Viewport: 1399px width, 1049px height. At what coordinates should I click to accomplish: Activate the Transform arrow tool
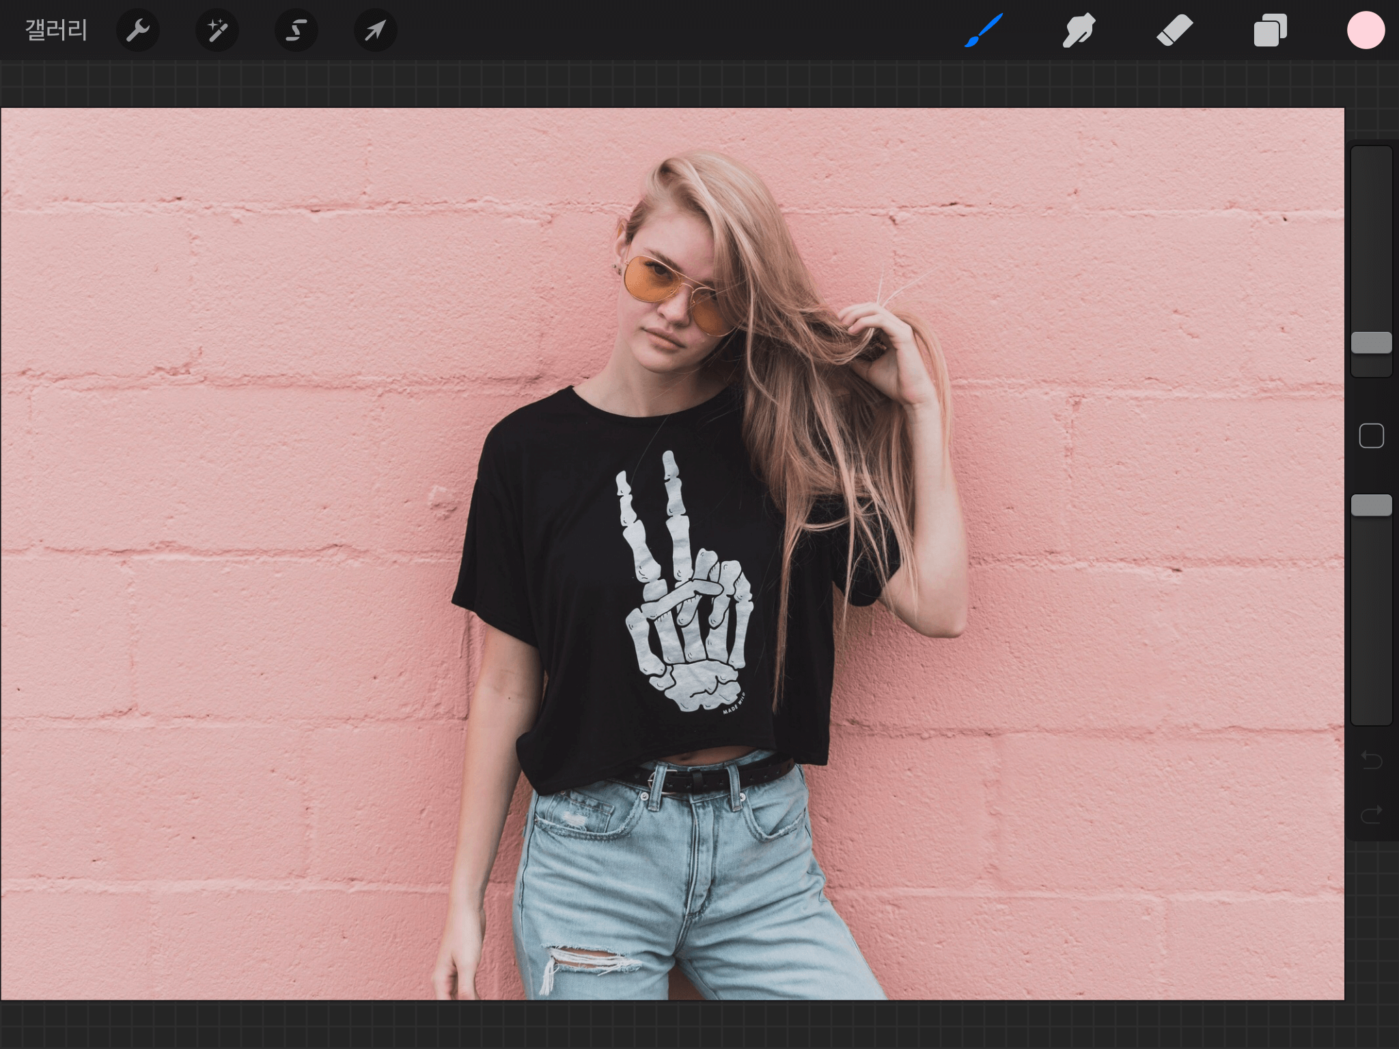375,30
